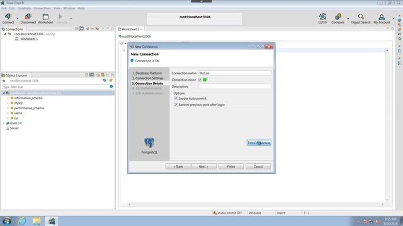403x226 pixels.
Task: Open the Connect dropdown arrow
Action: point(18,18)
